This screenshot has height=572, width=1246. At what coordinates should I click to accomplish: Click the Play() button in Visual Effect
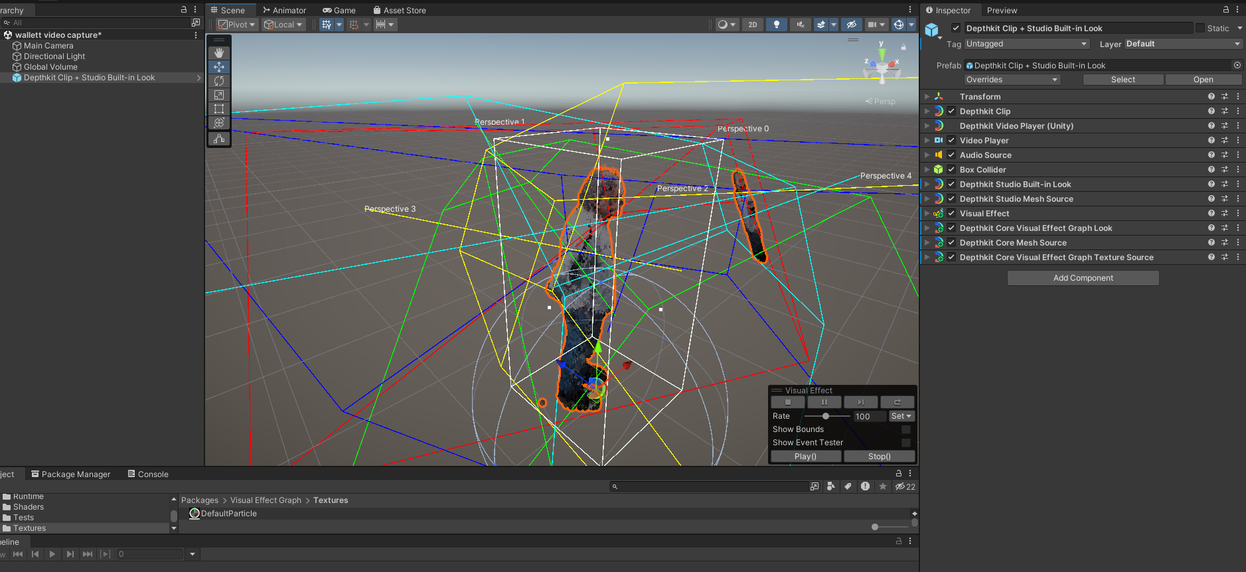(805, 457)
